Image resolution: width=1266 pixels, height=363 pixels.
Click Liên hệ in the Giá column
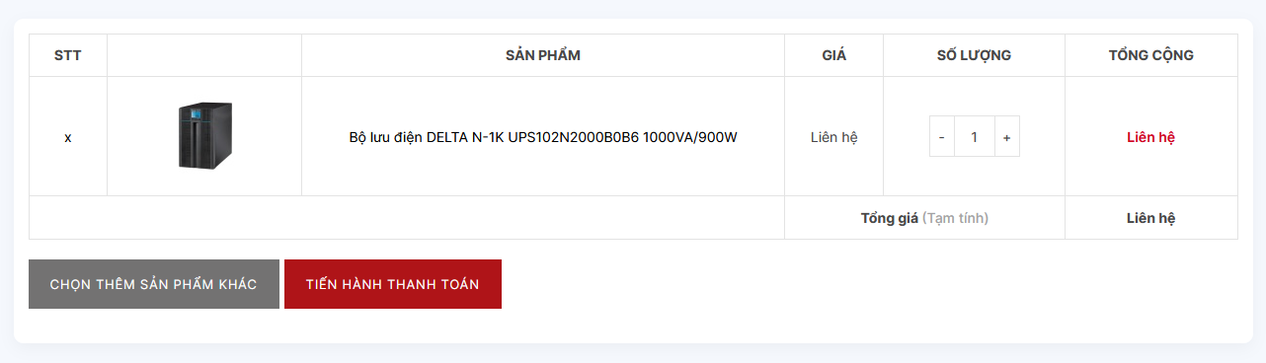pos(834,137)
